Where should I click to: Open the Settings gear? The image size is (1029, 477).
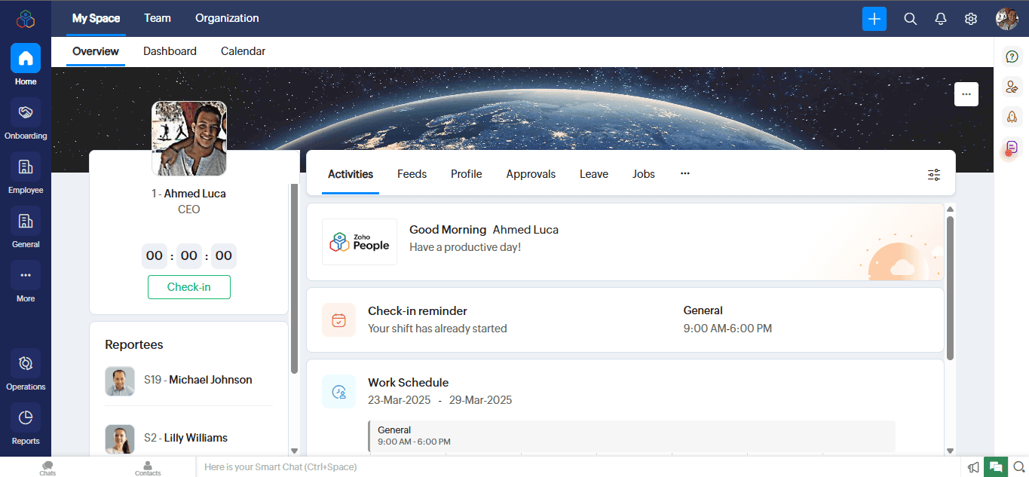pyautogui.click(x=970, y=19)
